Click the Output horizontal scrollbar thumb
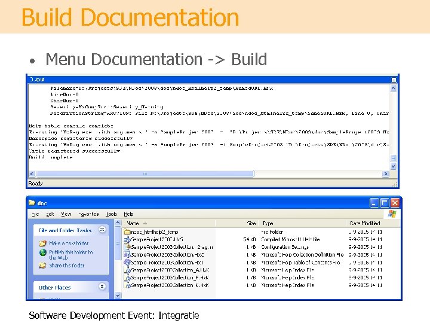Screen dimensions: 430x323 tap(145, 174)
